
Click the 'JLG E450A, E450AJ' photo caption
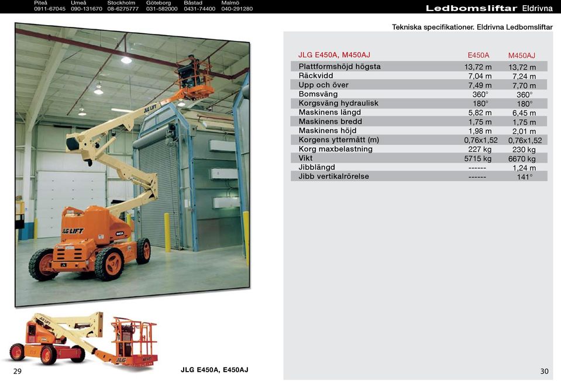click(x=214, y=370)
